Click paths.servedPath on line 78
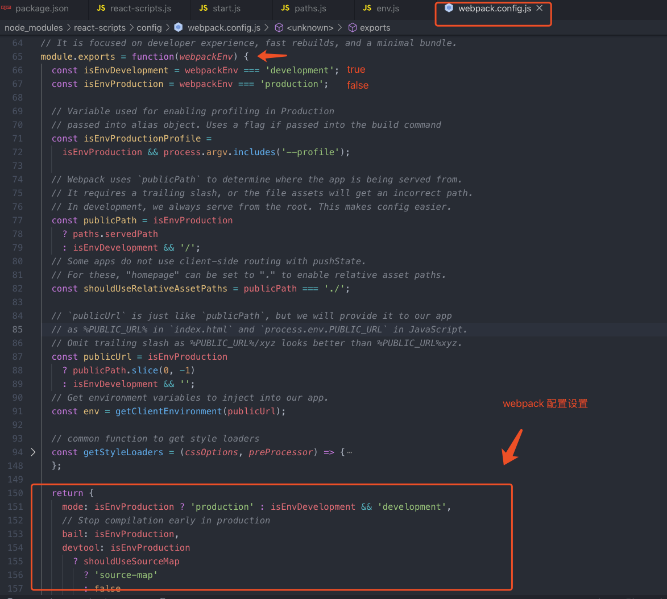The image size is (667, 599). (x=115, y=234)
